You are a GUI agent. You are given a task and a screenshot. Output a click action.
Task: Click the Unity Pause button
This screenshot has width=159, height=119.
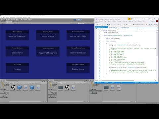[x=78, y=20]
